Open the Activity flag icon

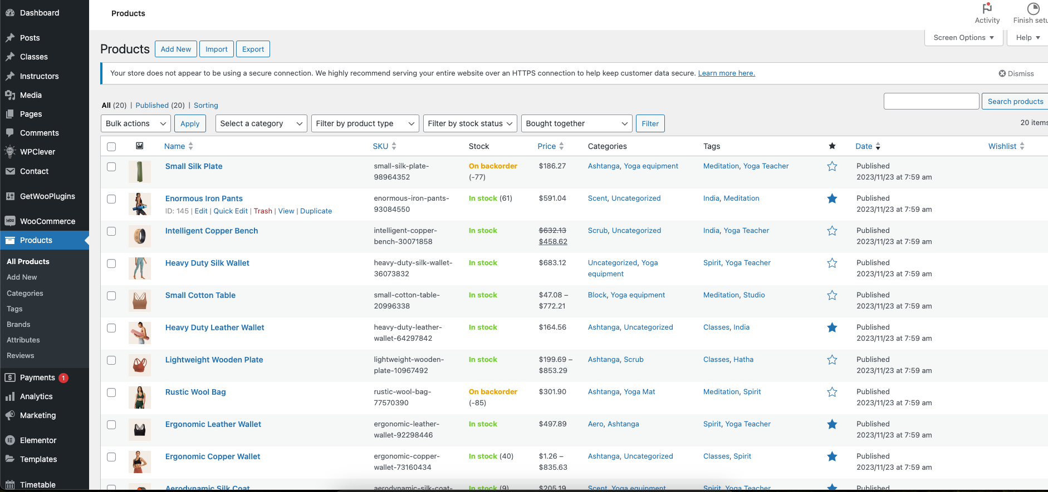pyautogui.click(x=987, y=9)
